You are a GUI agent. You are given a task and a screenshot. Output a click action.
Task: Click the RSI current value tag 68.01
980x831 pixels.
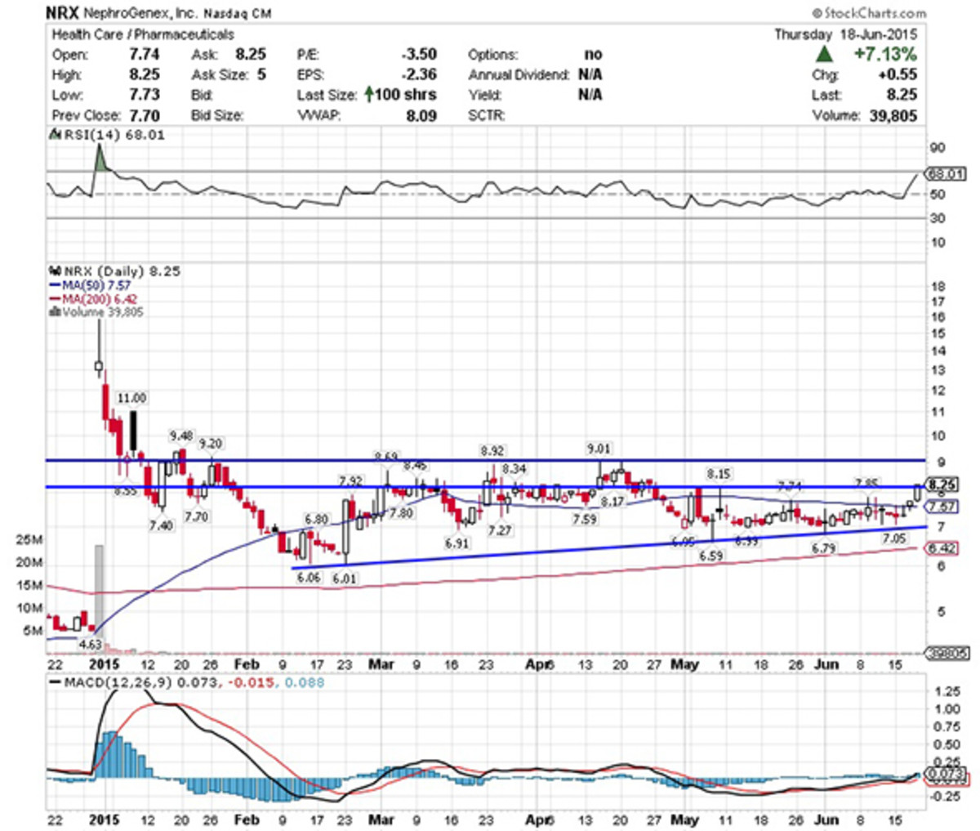tap(946, 174)
